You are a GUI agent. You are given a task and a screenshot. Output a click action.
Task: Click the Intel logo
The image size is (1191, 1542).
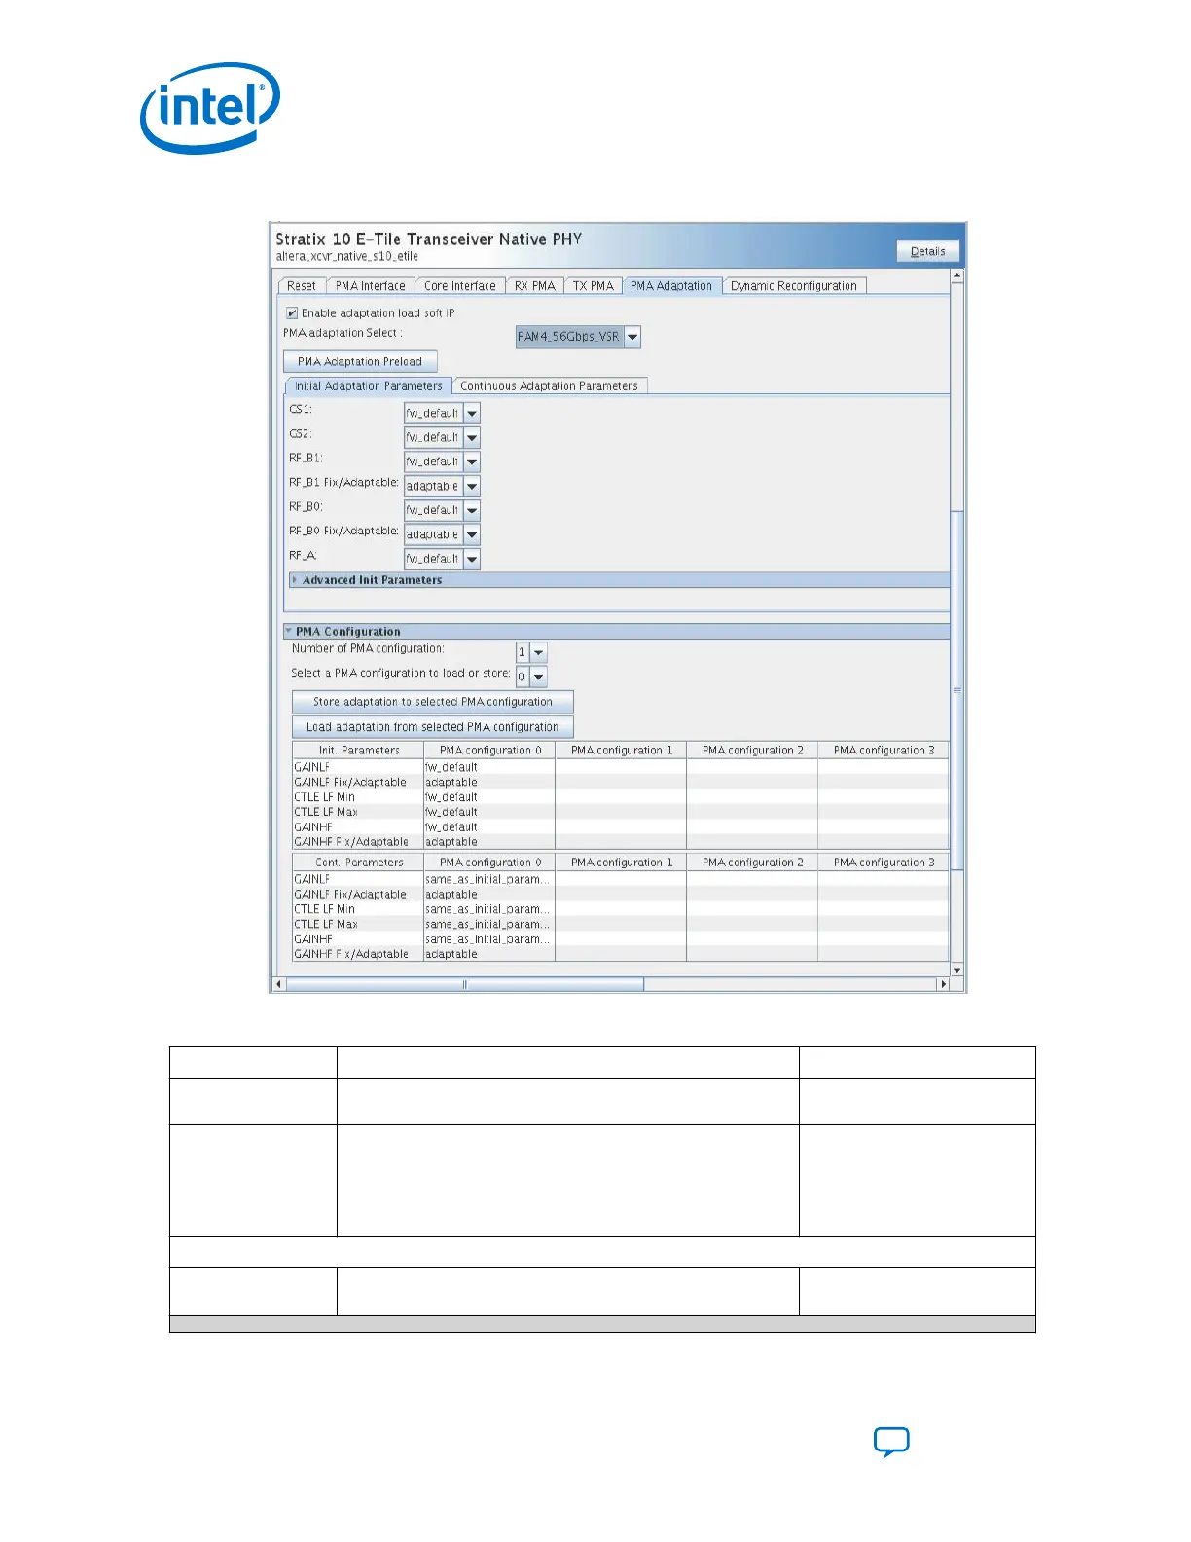pos(210,107)
